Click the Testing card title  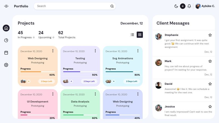point(80,58)
